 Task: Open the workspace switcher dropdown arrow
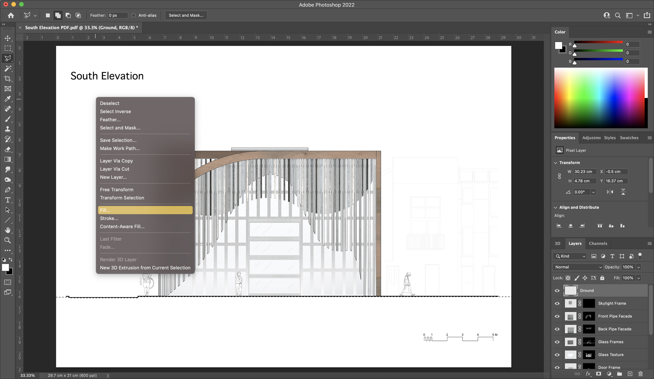[638, 16]
